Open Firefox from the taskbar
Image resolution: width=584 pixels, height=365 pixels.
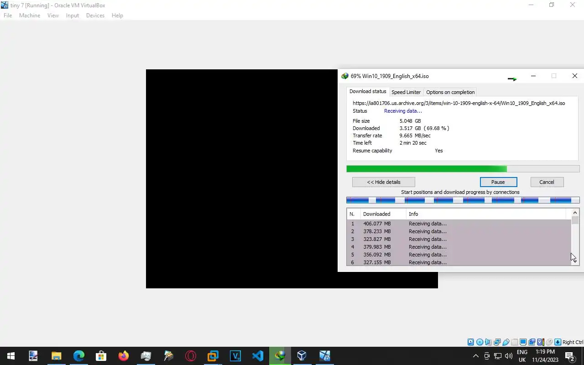point(124,355)
